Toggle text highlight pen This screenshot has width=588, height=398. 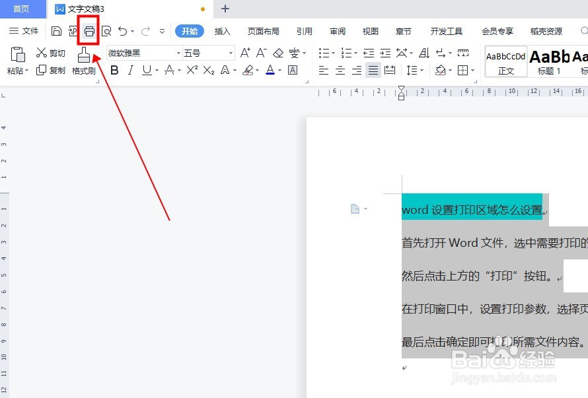[248, 70]
